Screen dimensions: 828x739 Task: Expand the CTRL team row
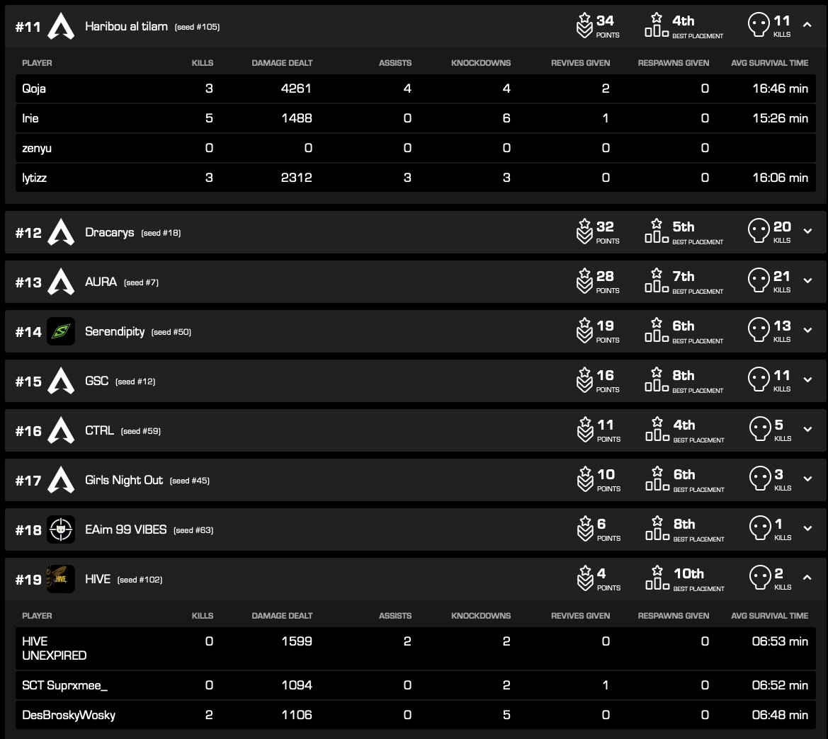[807, 429]
